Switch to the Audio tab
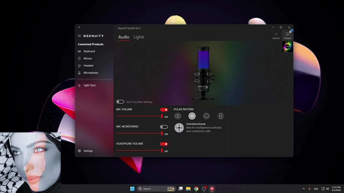Image resolution: width=344 pixels, height=193 pixels. [124, 37]
